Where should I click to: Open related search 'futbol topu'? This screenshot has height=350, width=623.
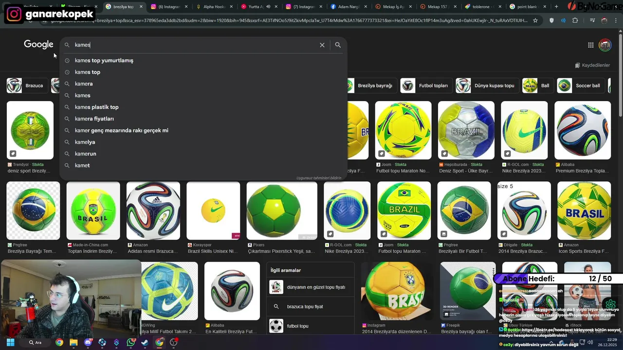tap(311, 326)
